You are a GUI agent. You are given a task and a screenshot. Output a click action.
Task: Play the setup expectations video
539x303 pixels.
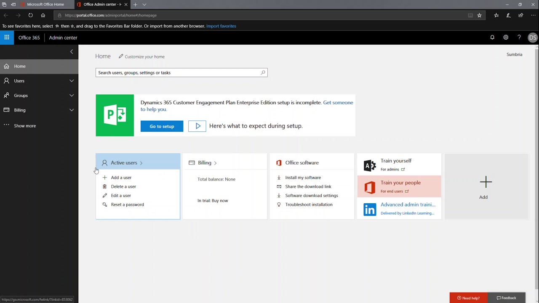[x=197, y=126]
